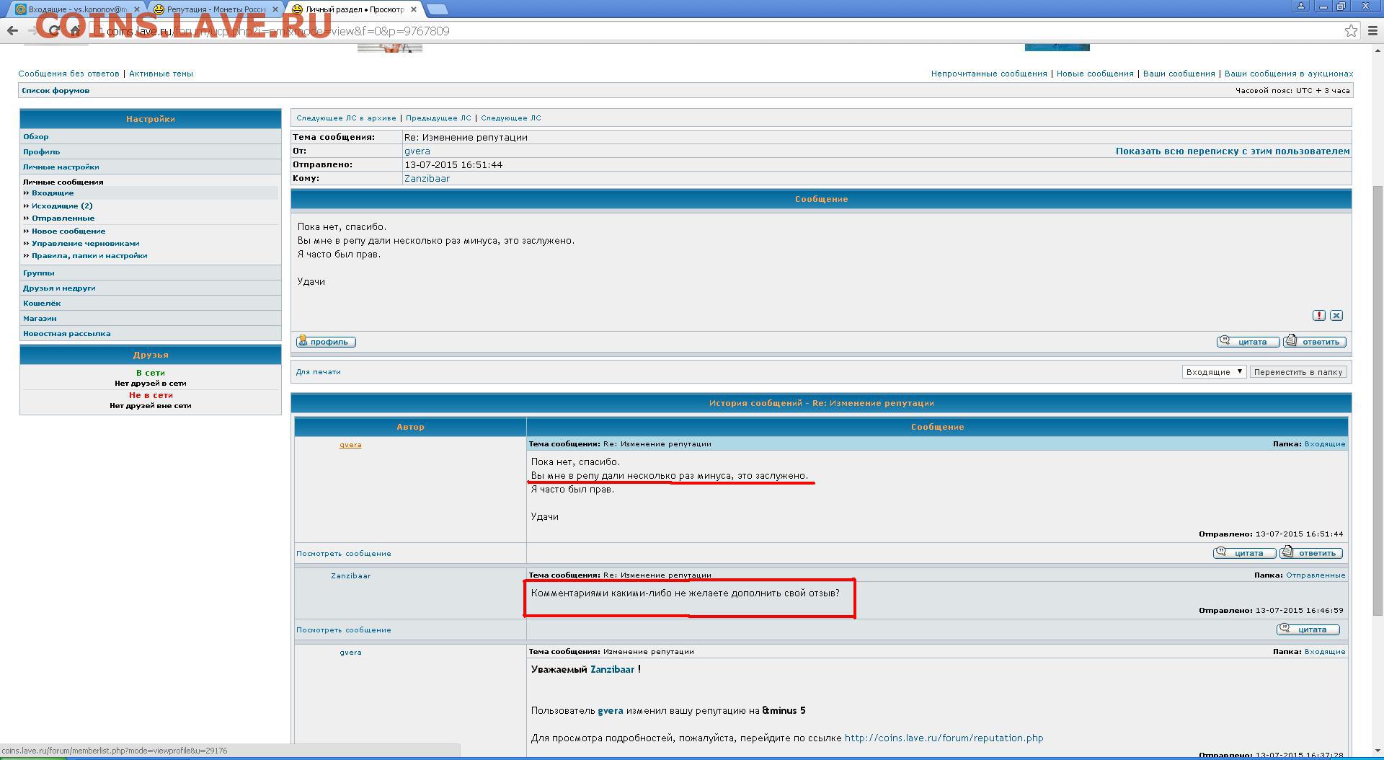
Task: Click Переместить в папку button
Action: coord(1297,372)
